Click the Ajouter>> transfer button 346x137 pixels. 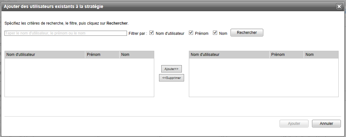(x=171, y=69)
